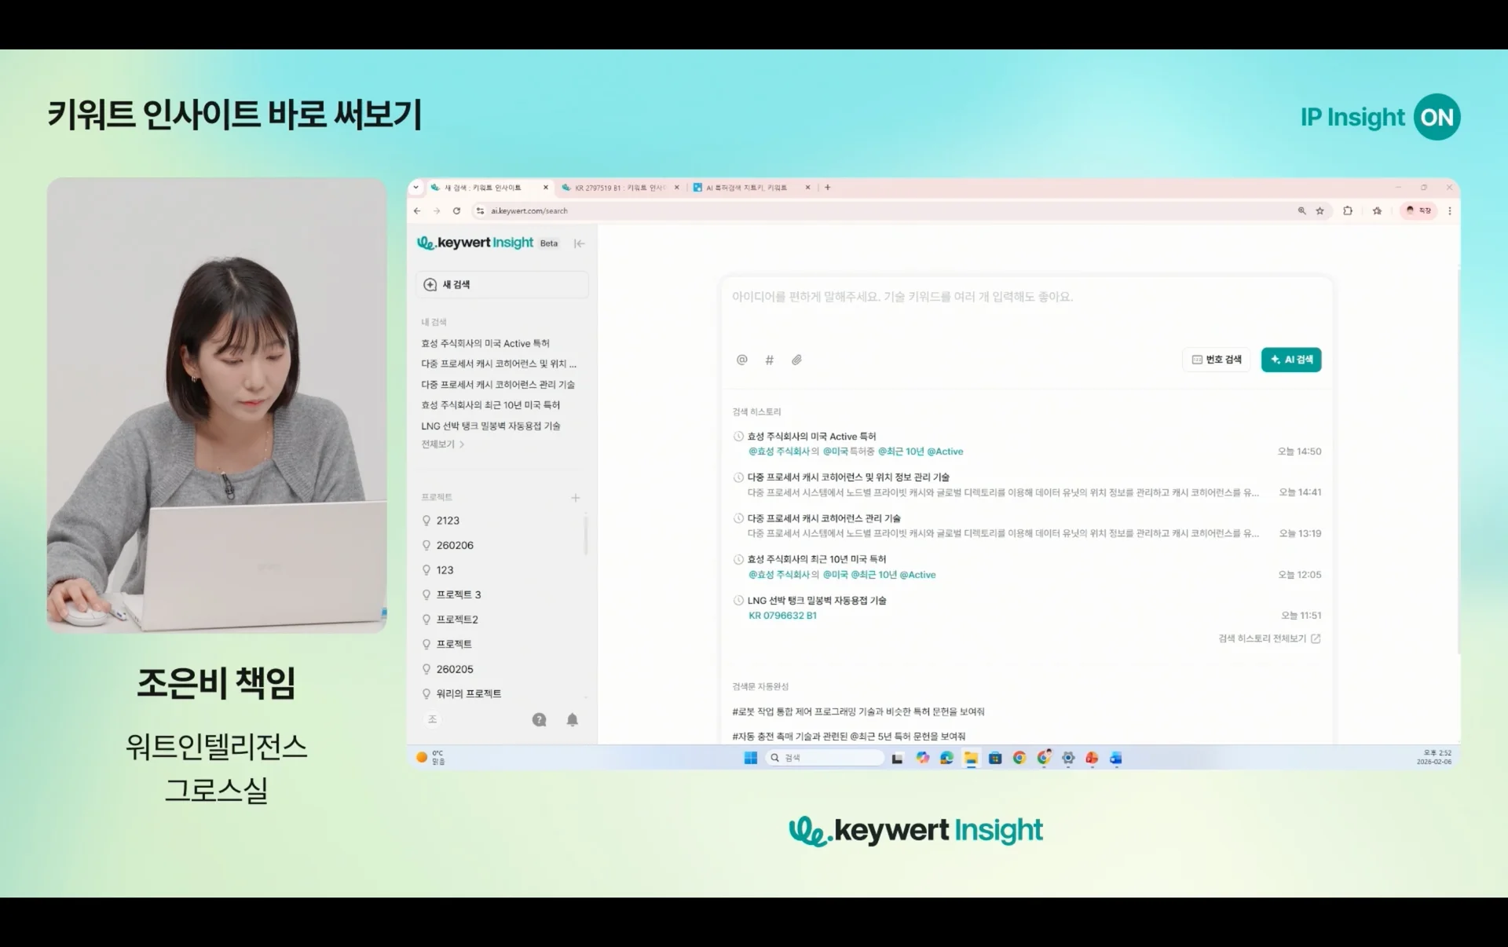Click the browser bookmark star icon
The width and height of the screenshot is (1508, 947).
point(1319,210)
